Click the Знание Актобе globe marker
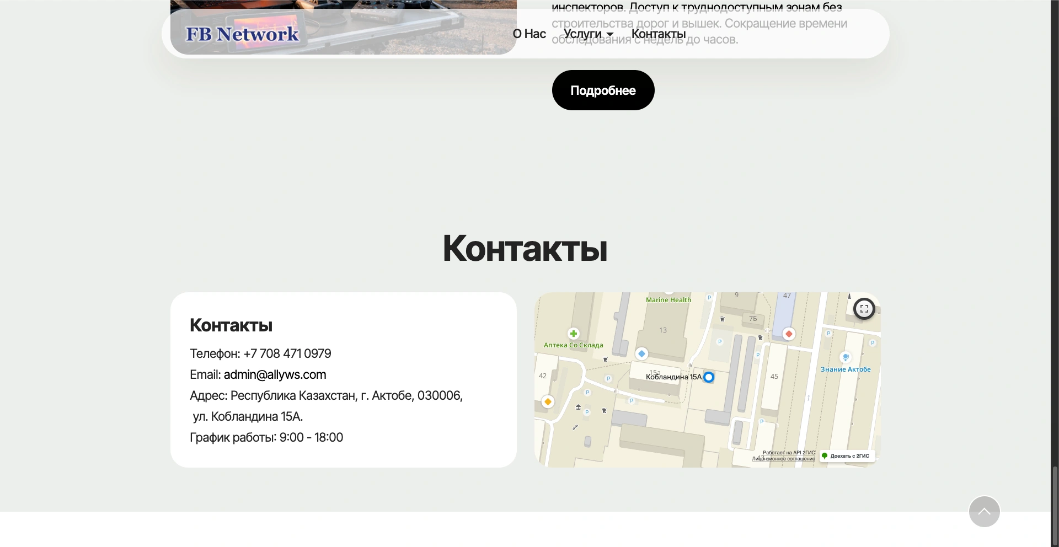Viewport: 1059px width, 547px height. tap(846, 358)
